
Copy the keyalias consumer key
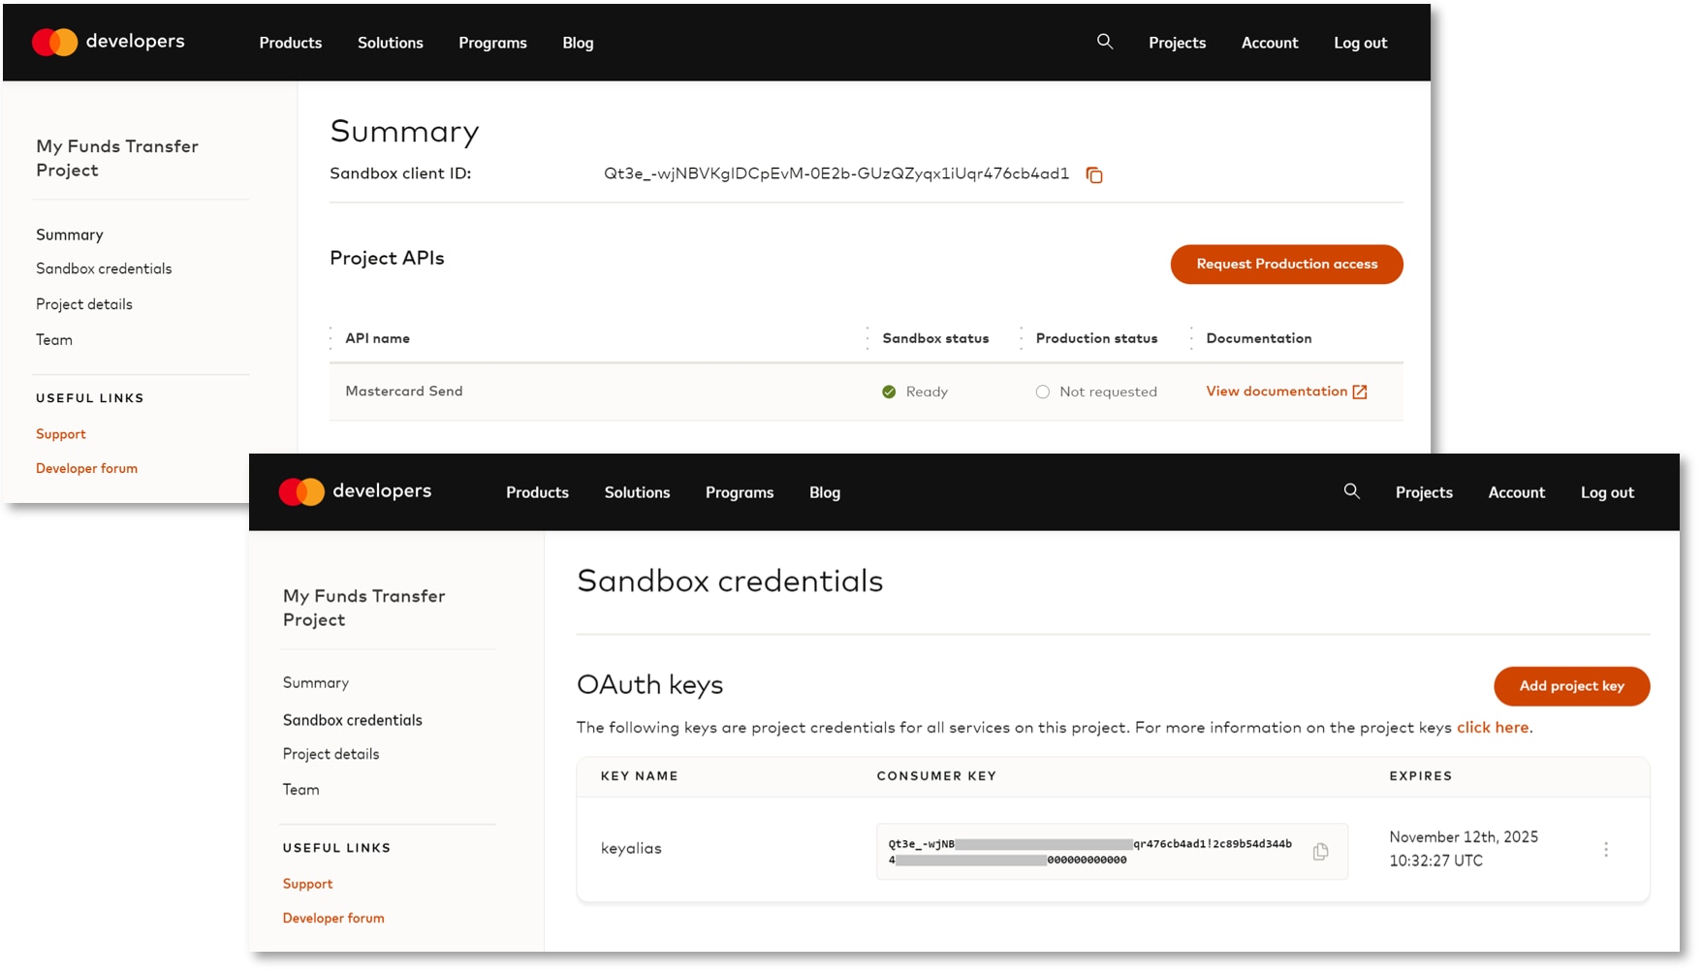tap(1320, 852)
